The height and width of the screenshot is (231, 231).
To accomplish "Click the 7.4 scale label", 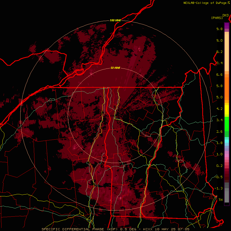I will pyautogui.click(x=219, y=63).
